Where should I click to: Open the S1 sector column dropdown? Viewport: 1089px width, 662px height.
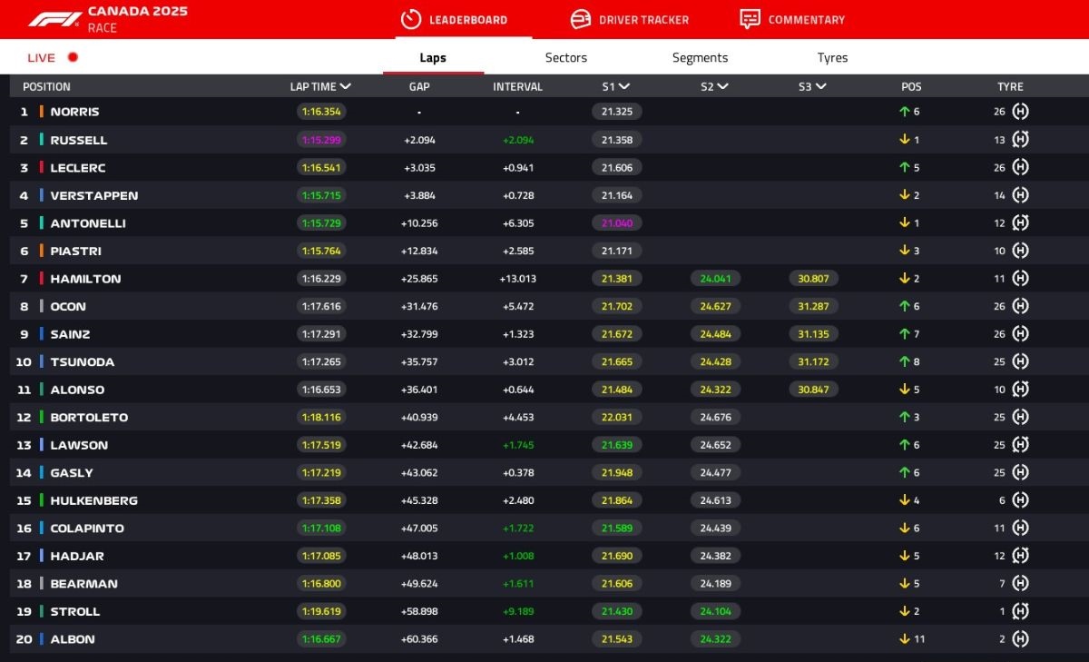pyautogui.click(x=624, y=87)
